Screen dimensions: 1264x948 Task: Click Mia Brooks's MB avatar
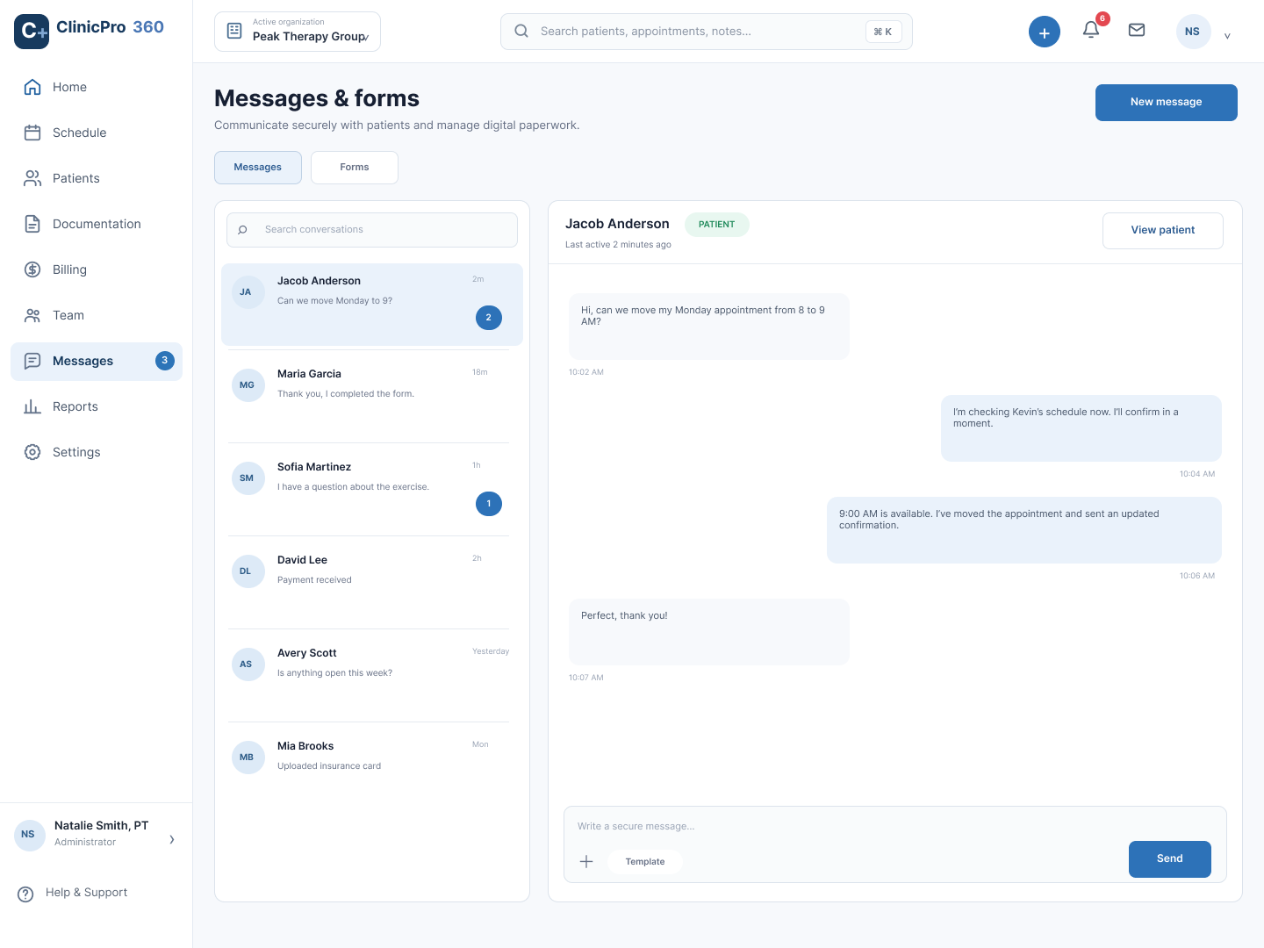(248, 758)
